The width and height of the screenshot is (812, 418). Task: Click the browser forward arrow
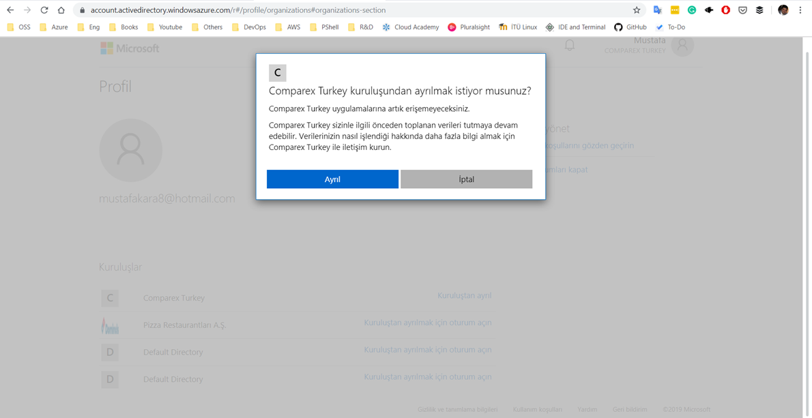click(x=27, y=10)
